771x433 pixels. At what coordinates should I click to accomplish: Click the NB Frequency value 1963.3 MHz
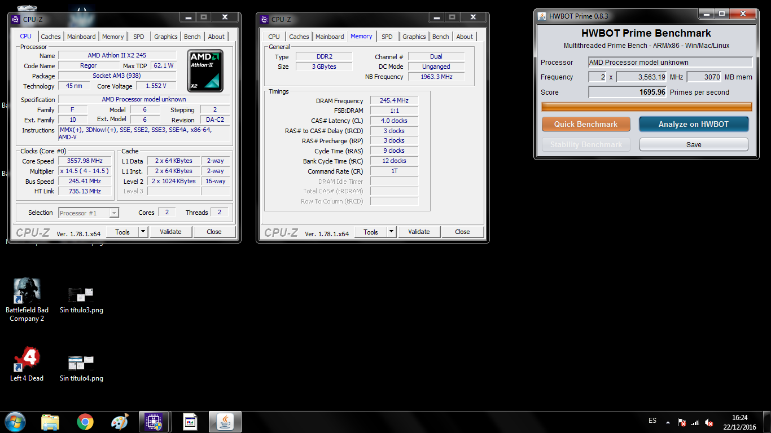(436, 77)
